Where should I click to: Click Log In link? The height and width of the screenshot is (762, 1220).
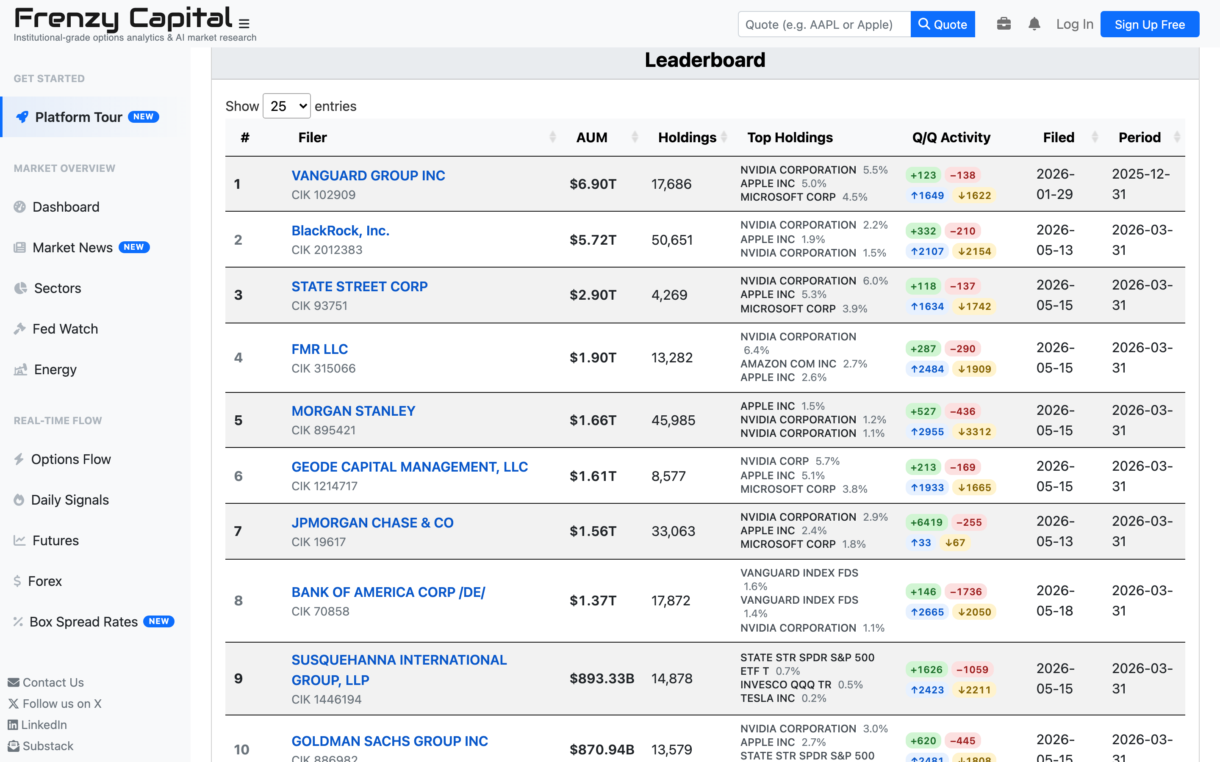(1074, 24)
